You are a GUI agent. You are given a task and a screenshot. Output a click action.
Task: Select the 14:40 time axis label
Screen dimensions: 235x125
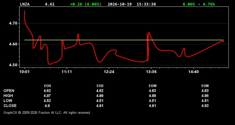[194, 72]
